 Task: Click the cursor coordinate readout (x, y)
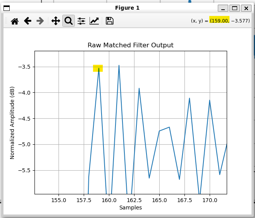[x=221, y=21]
